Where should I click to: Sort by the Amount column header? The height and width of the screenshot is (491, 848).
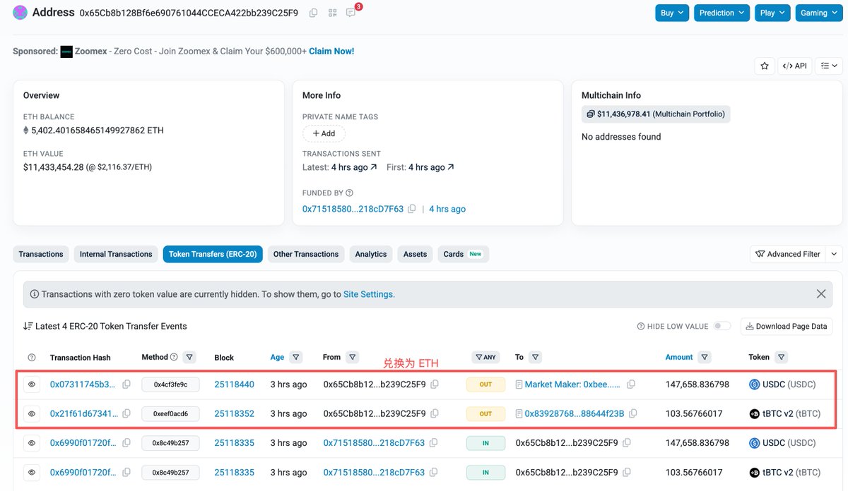point(679,357)
